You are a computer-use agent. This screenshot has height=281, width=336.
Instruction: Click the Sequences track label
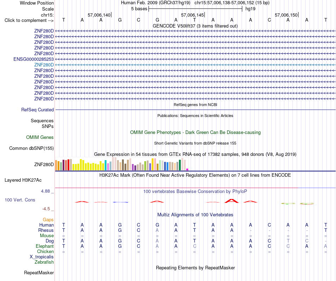pos(42,121)
